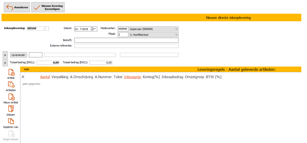Expand the Leverancier section arrow

[x=5, y=55]
